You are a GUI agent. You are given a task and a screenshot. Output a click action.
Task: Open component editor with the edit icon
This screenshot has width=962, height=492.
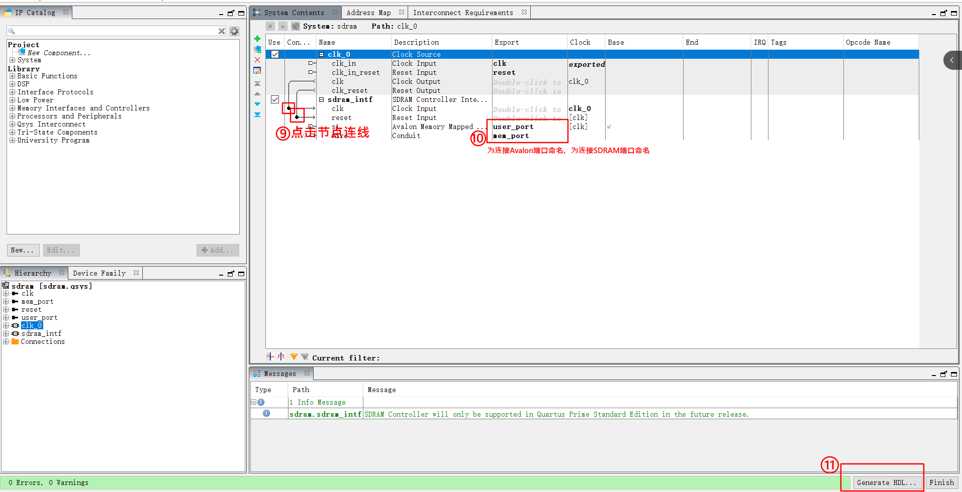tap(257, 70)
